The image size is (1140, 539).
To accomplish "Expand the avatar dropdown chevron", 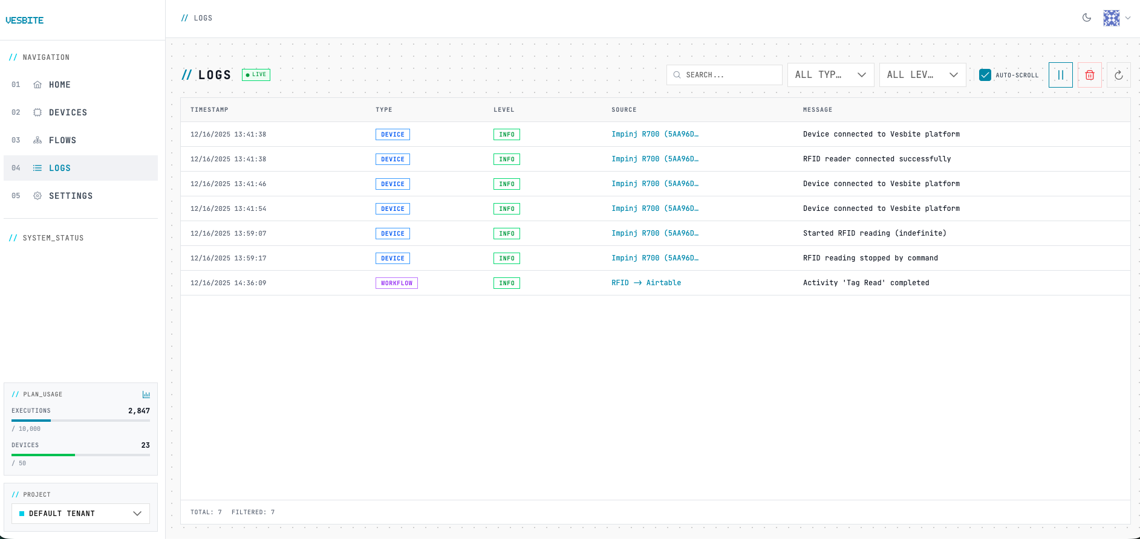I will pyautogui.click(x=1128, y=18).
